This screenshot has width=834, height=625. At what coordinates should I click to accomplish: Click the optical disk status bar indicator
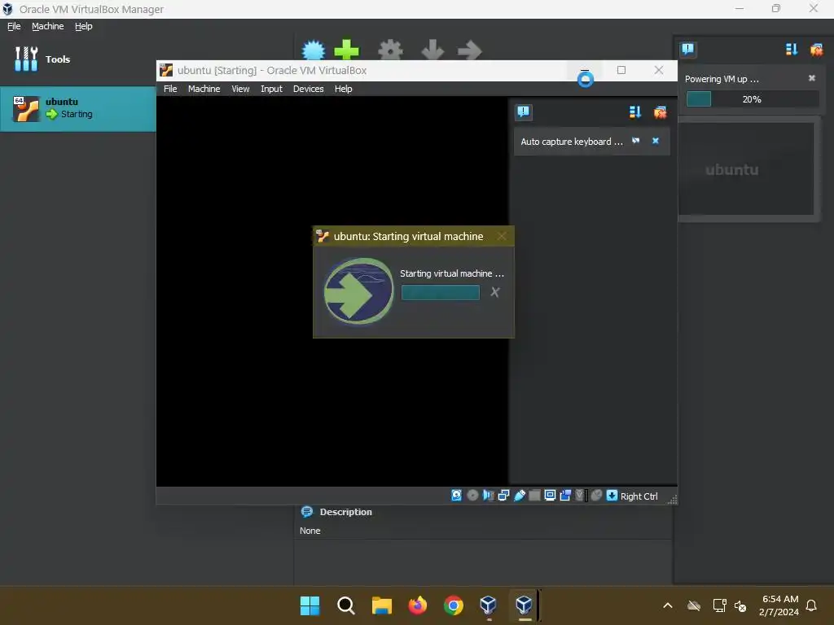pos(472,496)
